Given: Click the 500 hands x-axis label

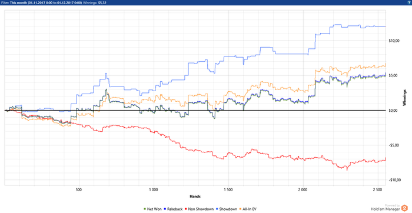Looking at the screenshot, I should click(78, 189).
